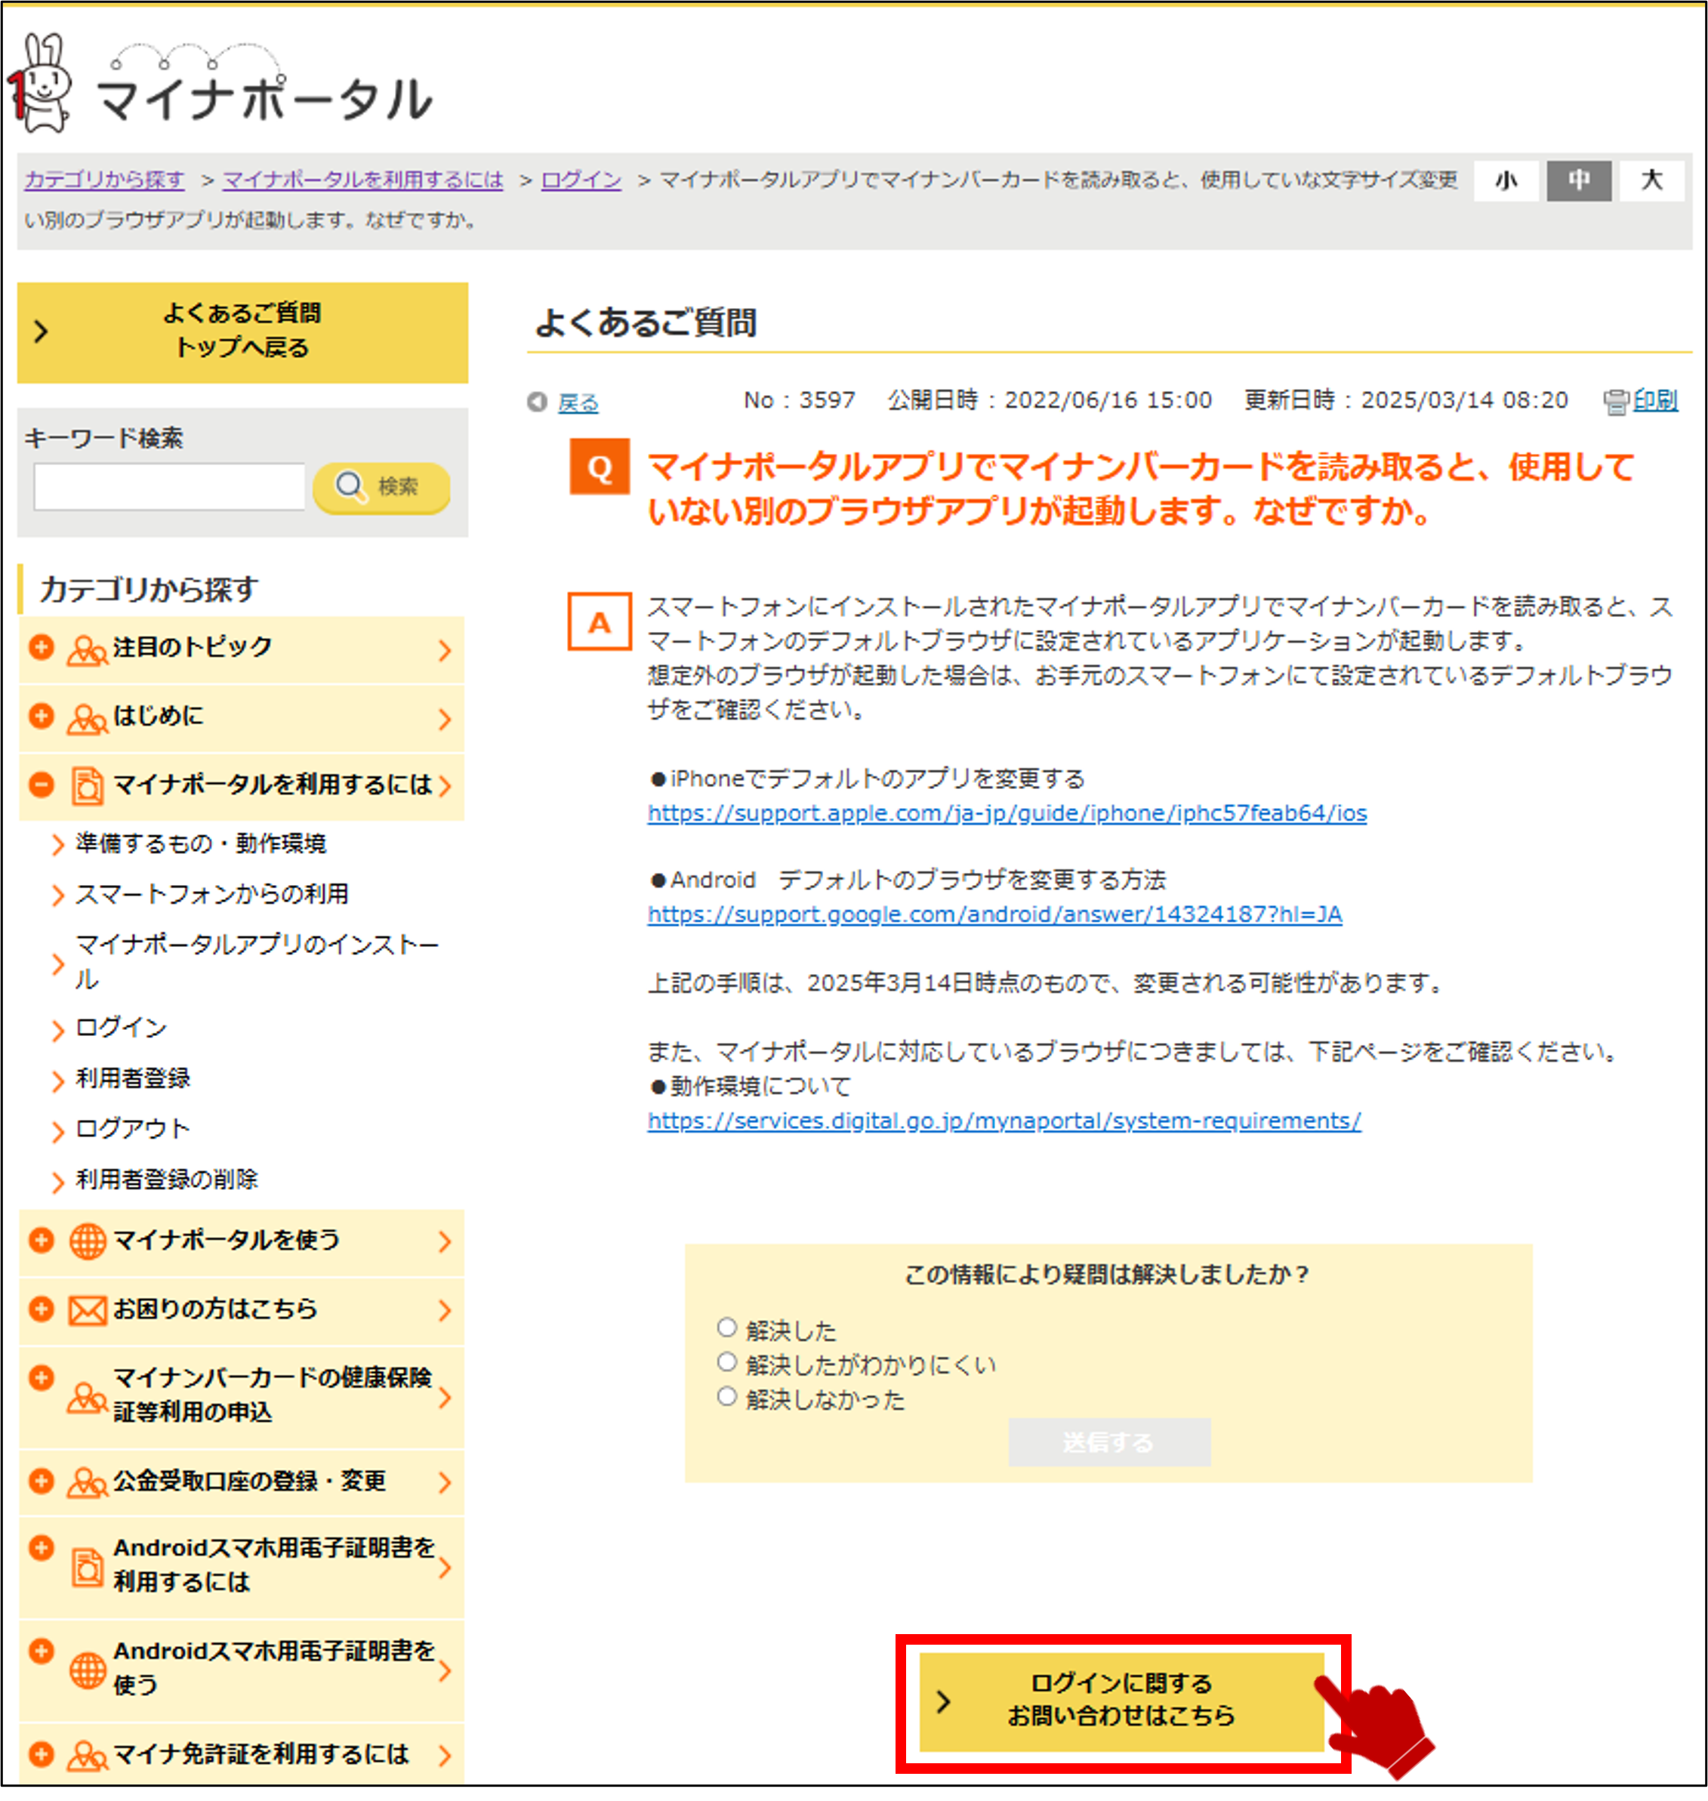
Task: Click the chevron on 公金受取口座の登録・変更 row
Action: 445,1483
